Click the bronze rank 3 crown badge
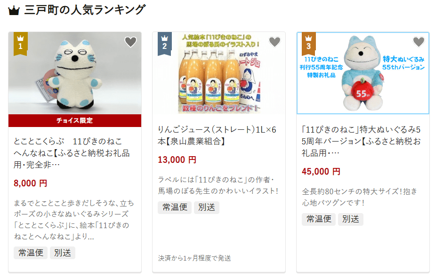 [308, 44]
